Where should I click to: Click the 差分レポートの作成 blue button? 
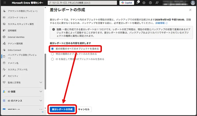(x=62, y=109)
